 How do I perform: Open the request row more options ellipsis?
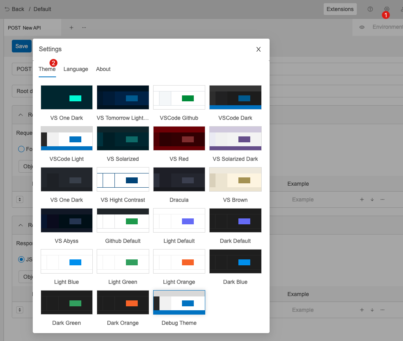382,199
